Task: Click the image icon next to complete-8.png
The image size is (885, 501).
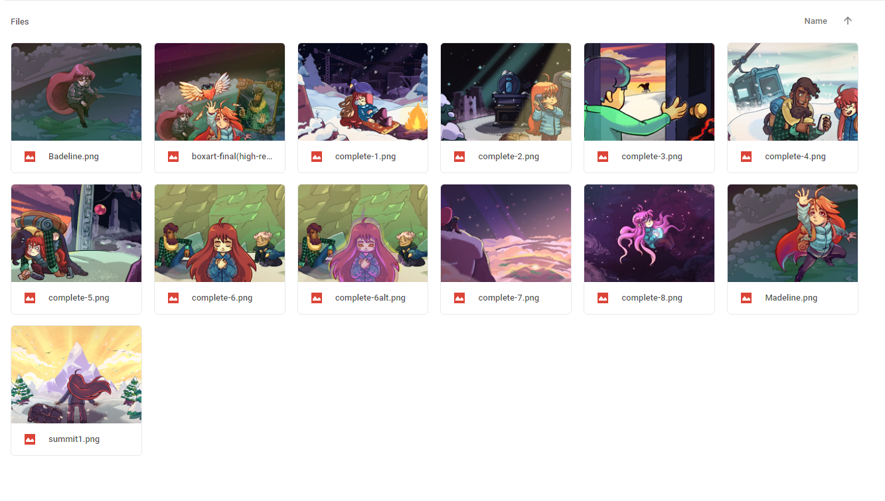Action: coord(603,298)
